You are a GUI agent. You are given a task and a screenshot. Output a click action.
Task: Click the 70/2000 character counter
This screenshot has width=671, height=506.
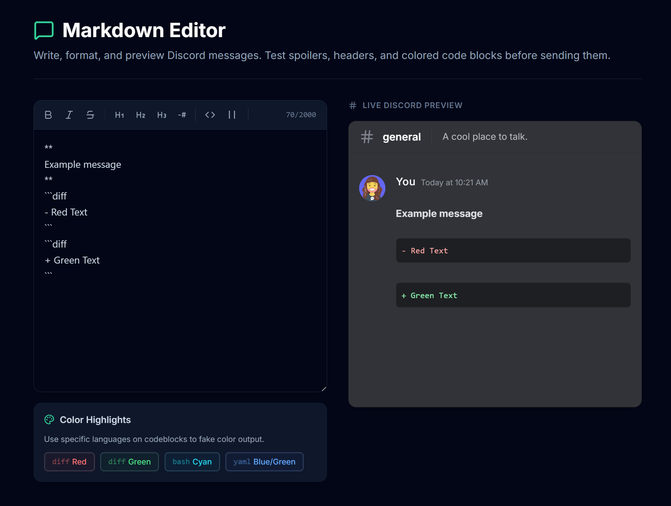[301, 115]
